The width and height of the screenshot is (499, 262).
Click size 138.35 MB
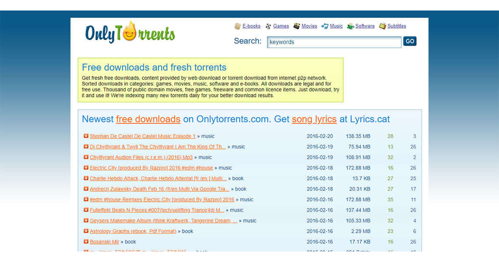(358, 136)
